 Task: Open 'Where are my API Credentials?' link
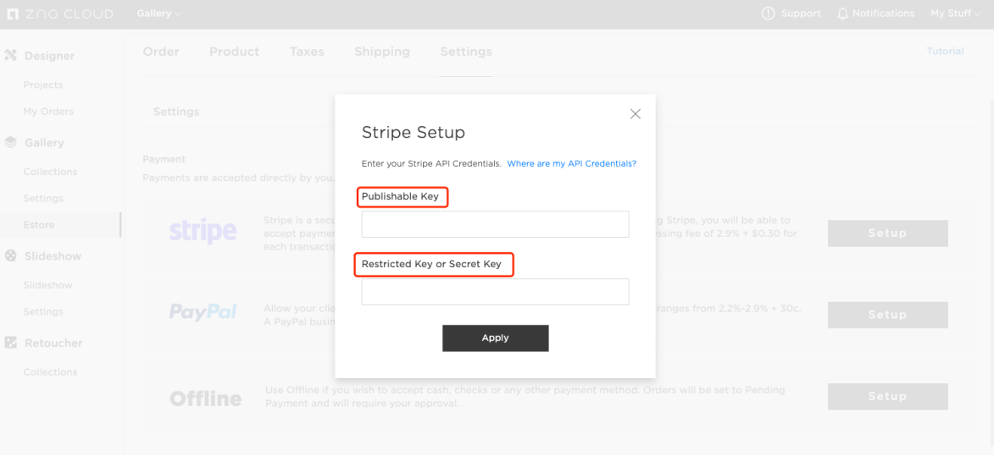571,163
